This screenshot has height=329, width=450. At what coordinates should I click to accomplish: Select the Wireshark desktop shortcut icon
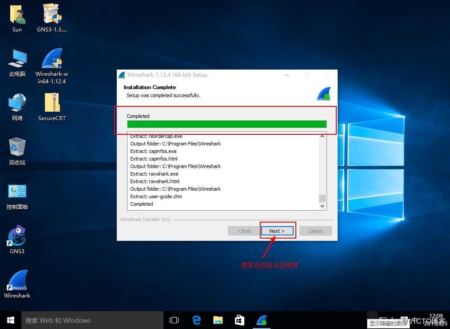point(17,284)
